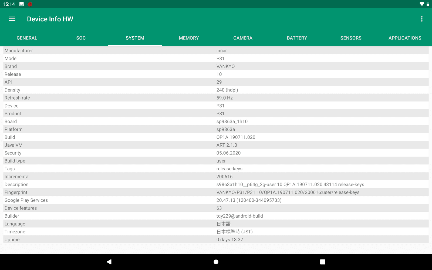Open recent apps with square button
432x270 pixels.
click(322, 262)
